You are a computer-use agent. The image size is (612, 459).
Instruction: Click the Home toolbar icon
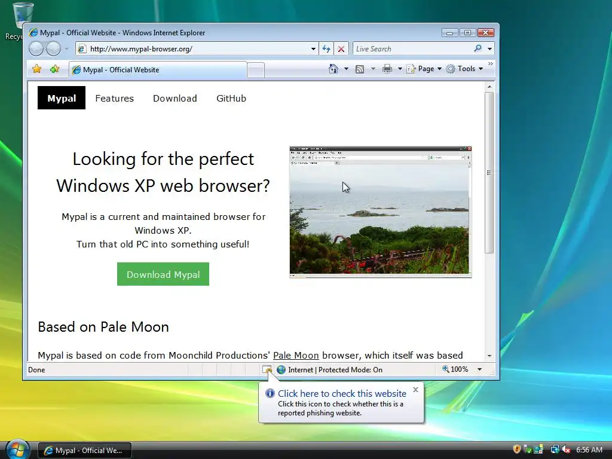point(333,69)
